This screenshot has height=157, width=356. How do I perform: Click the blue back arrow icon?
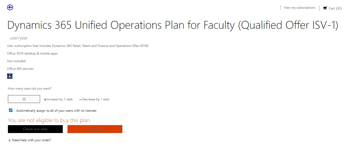(x=10, y=7)
